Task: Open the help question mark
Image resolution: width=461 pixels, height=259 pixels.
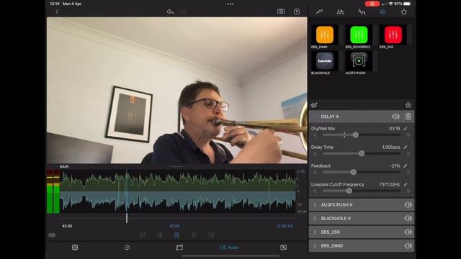Action: 297,12
